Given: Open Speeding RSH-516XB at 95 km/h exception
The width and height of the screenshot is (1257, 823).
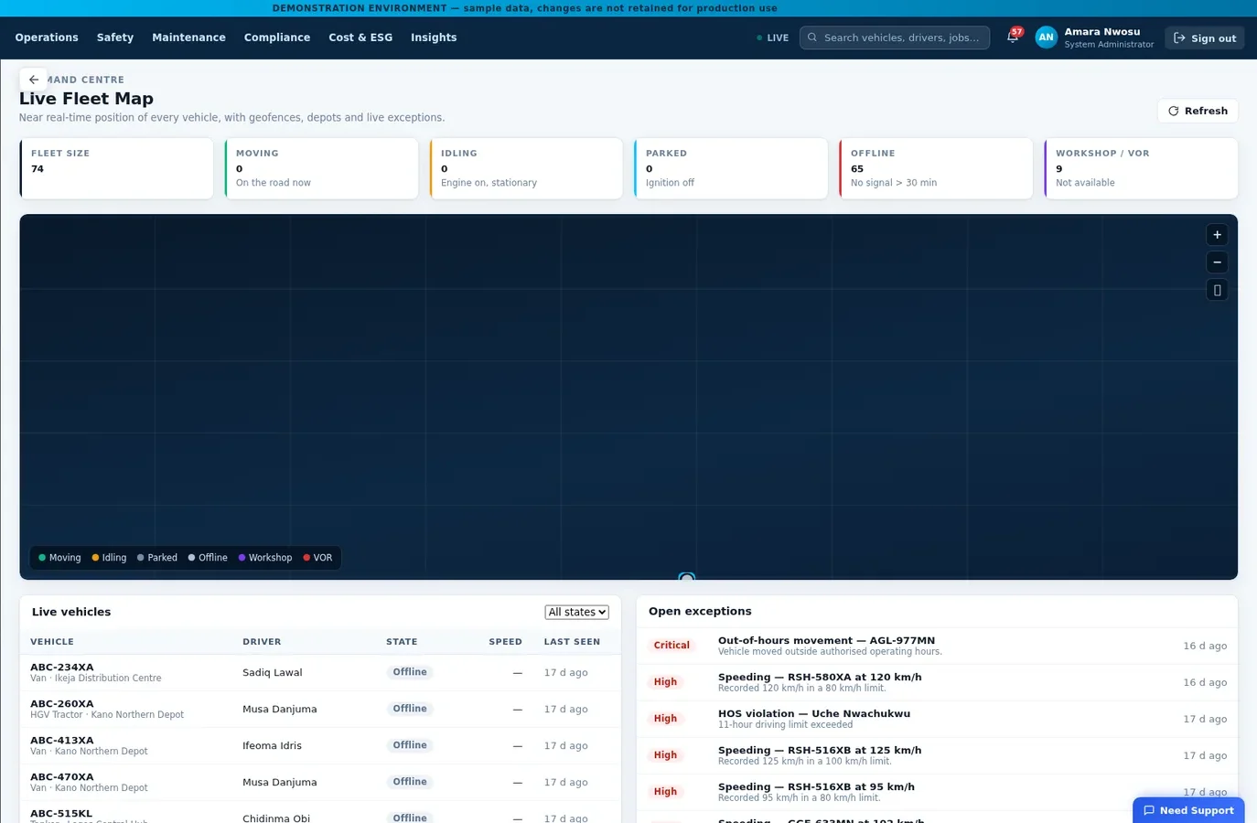Looking at the screenshot, I should [937, 792].
